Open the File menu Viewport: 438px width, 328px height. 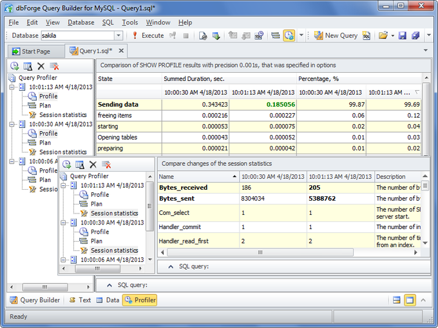coord(14,23)
